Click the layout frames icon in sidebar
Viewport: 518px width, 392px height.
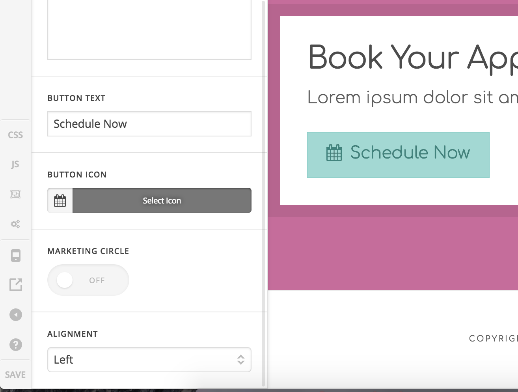[15, 194]
